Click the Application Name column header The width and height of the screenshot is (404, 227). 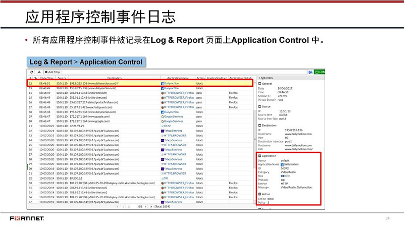click(178, 78)
